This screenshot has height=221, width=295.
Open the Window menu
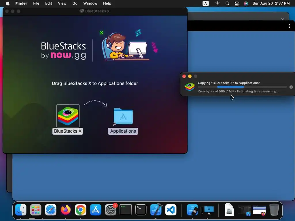[x=90, y=3]
